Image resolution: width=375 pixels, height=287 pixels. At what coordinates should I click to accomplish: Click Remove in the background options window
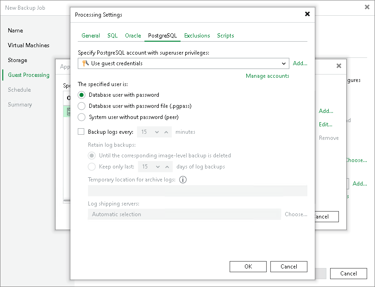[329, 138]
